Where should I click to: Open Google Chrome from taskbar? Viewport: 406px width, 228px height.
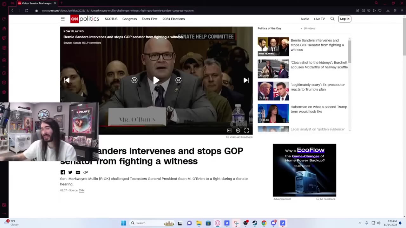pyautogui.click(x=264, y=223)
